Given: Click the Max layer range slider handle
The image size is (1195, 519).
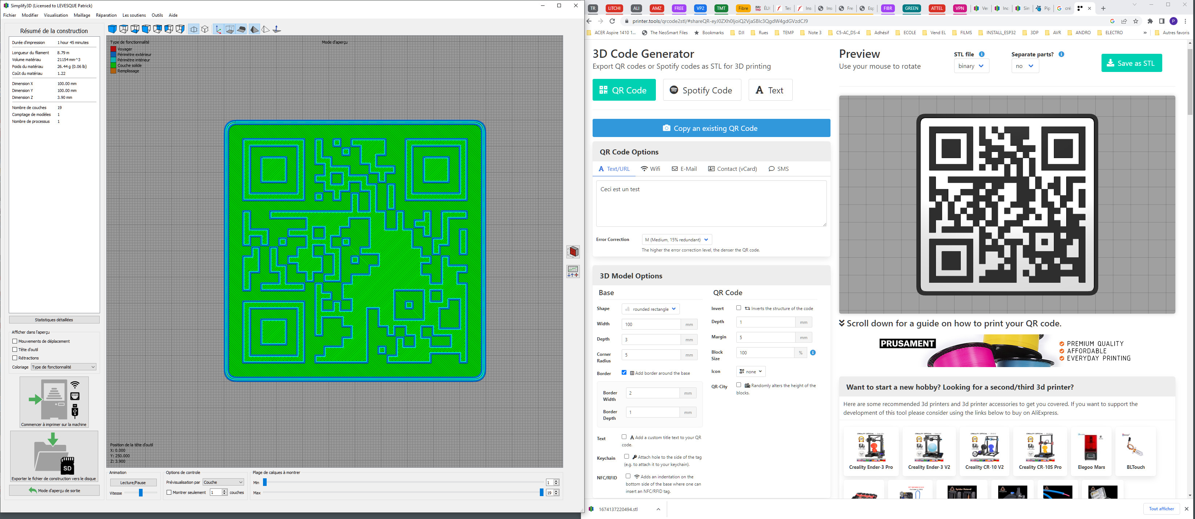Looking at the screenshot, I should (541, 492).
